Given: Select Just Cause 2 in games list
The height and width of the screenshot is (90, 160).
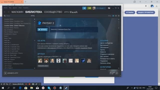Looking at the screenshot, I should click(8, 62).
